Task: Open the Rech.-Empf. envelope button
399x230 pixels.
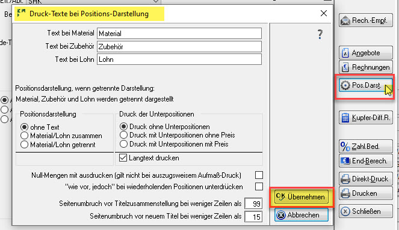Action: coord(366,20)
